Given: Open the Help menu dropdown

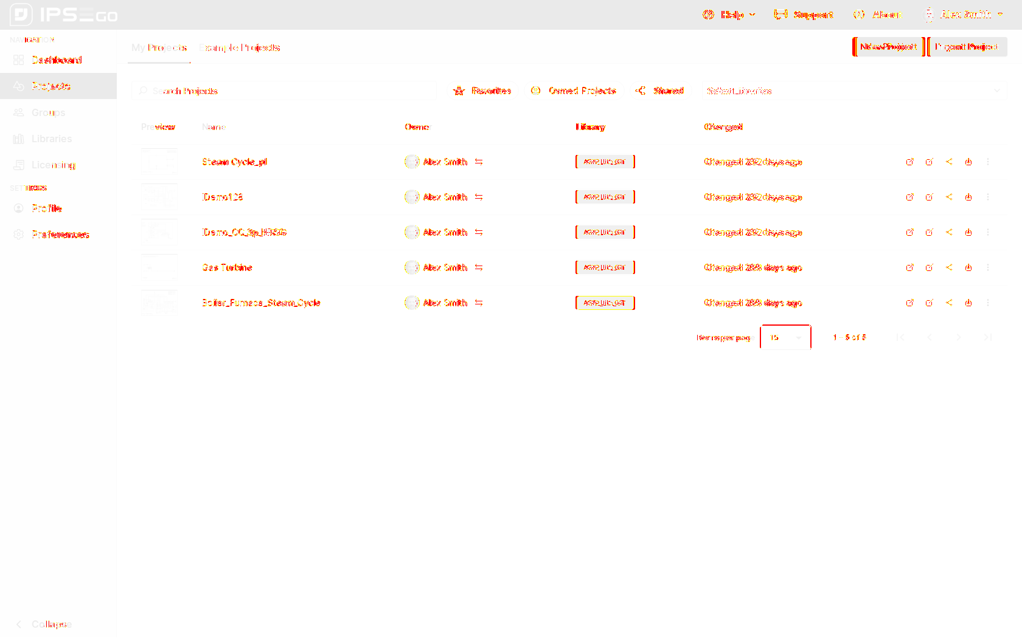Looking at the screenshot, I should point(729,15).
